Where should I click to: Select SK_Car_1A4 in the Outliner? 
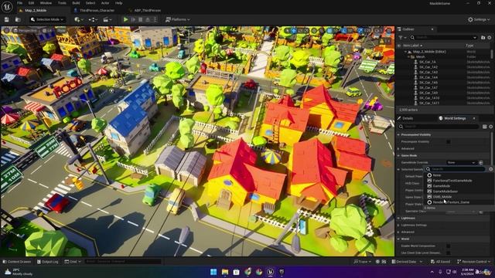(428, 77)
